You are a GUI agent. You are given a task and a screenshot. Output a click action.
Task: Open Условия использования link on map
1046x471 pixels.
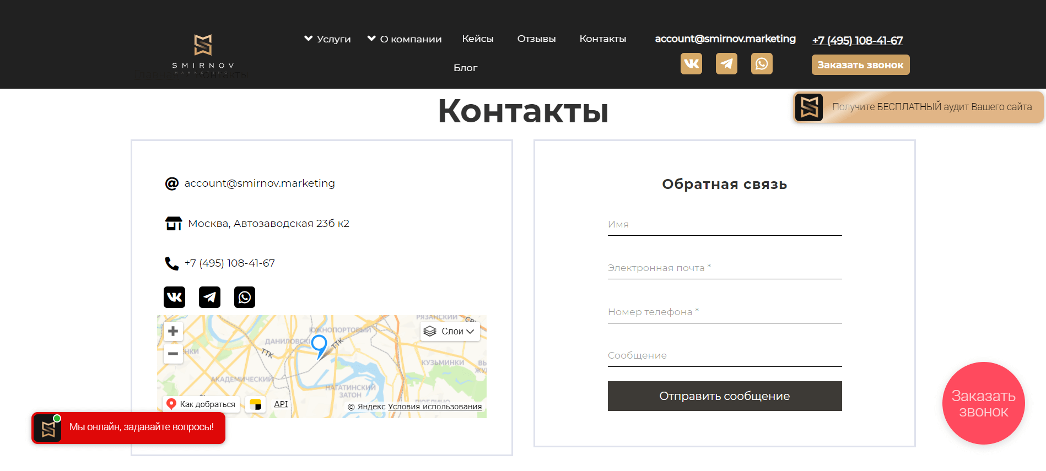point(435,407)
